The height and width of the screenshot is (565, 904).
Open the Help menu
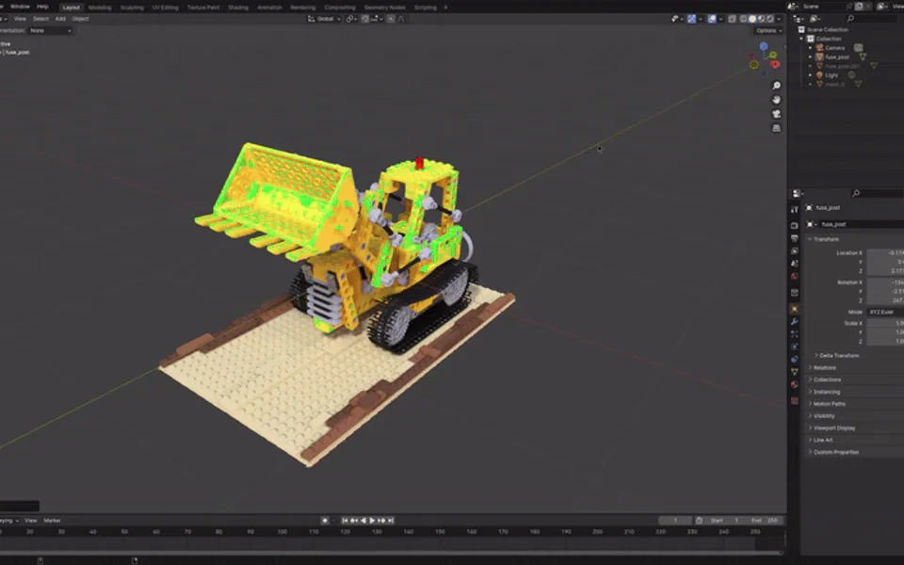(42, 7)
